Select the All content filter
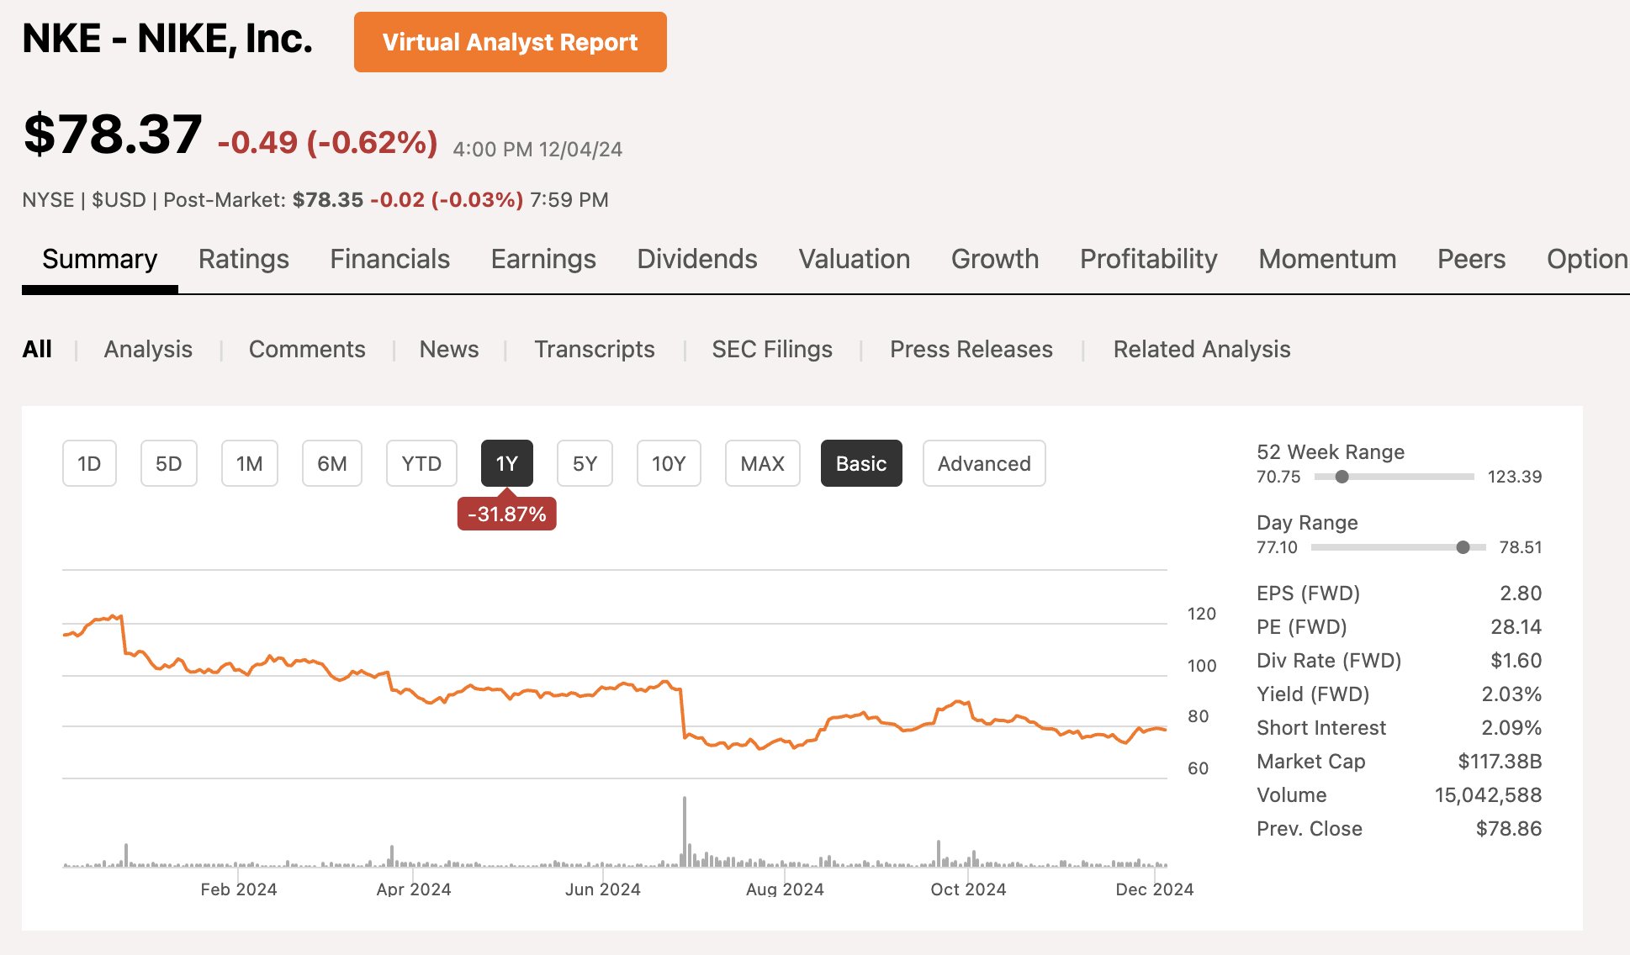Screen dimensions: 1630x955 coord(37,349)
